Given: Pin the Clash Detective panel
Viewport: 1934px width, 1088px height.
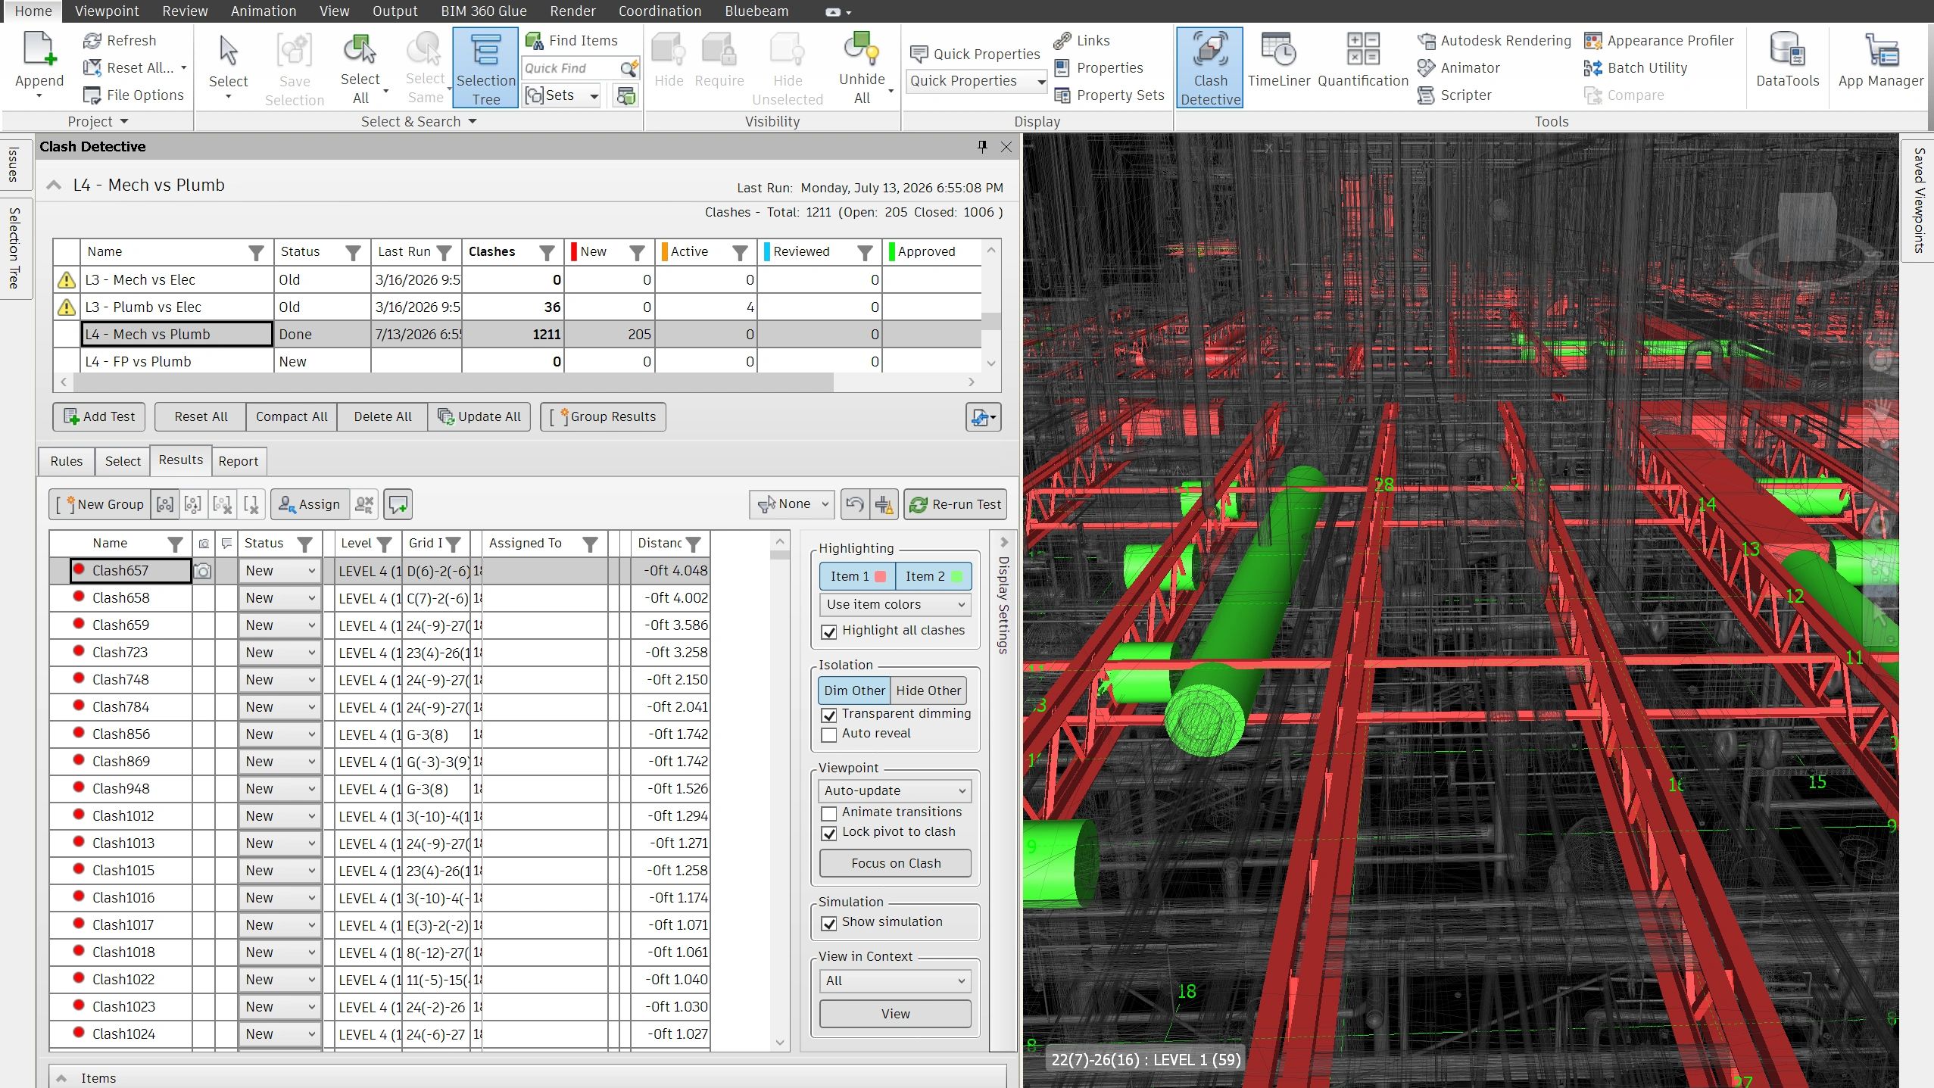Looking at the screenshot, I should (x=982, y=147).
